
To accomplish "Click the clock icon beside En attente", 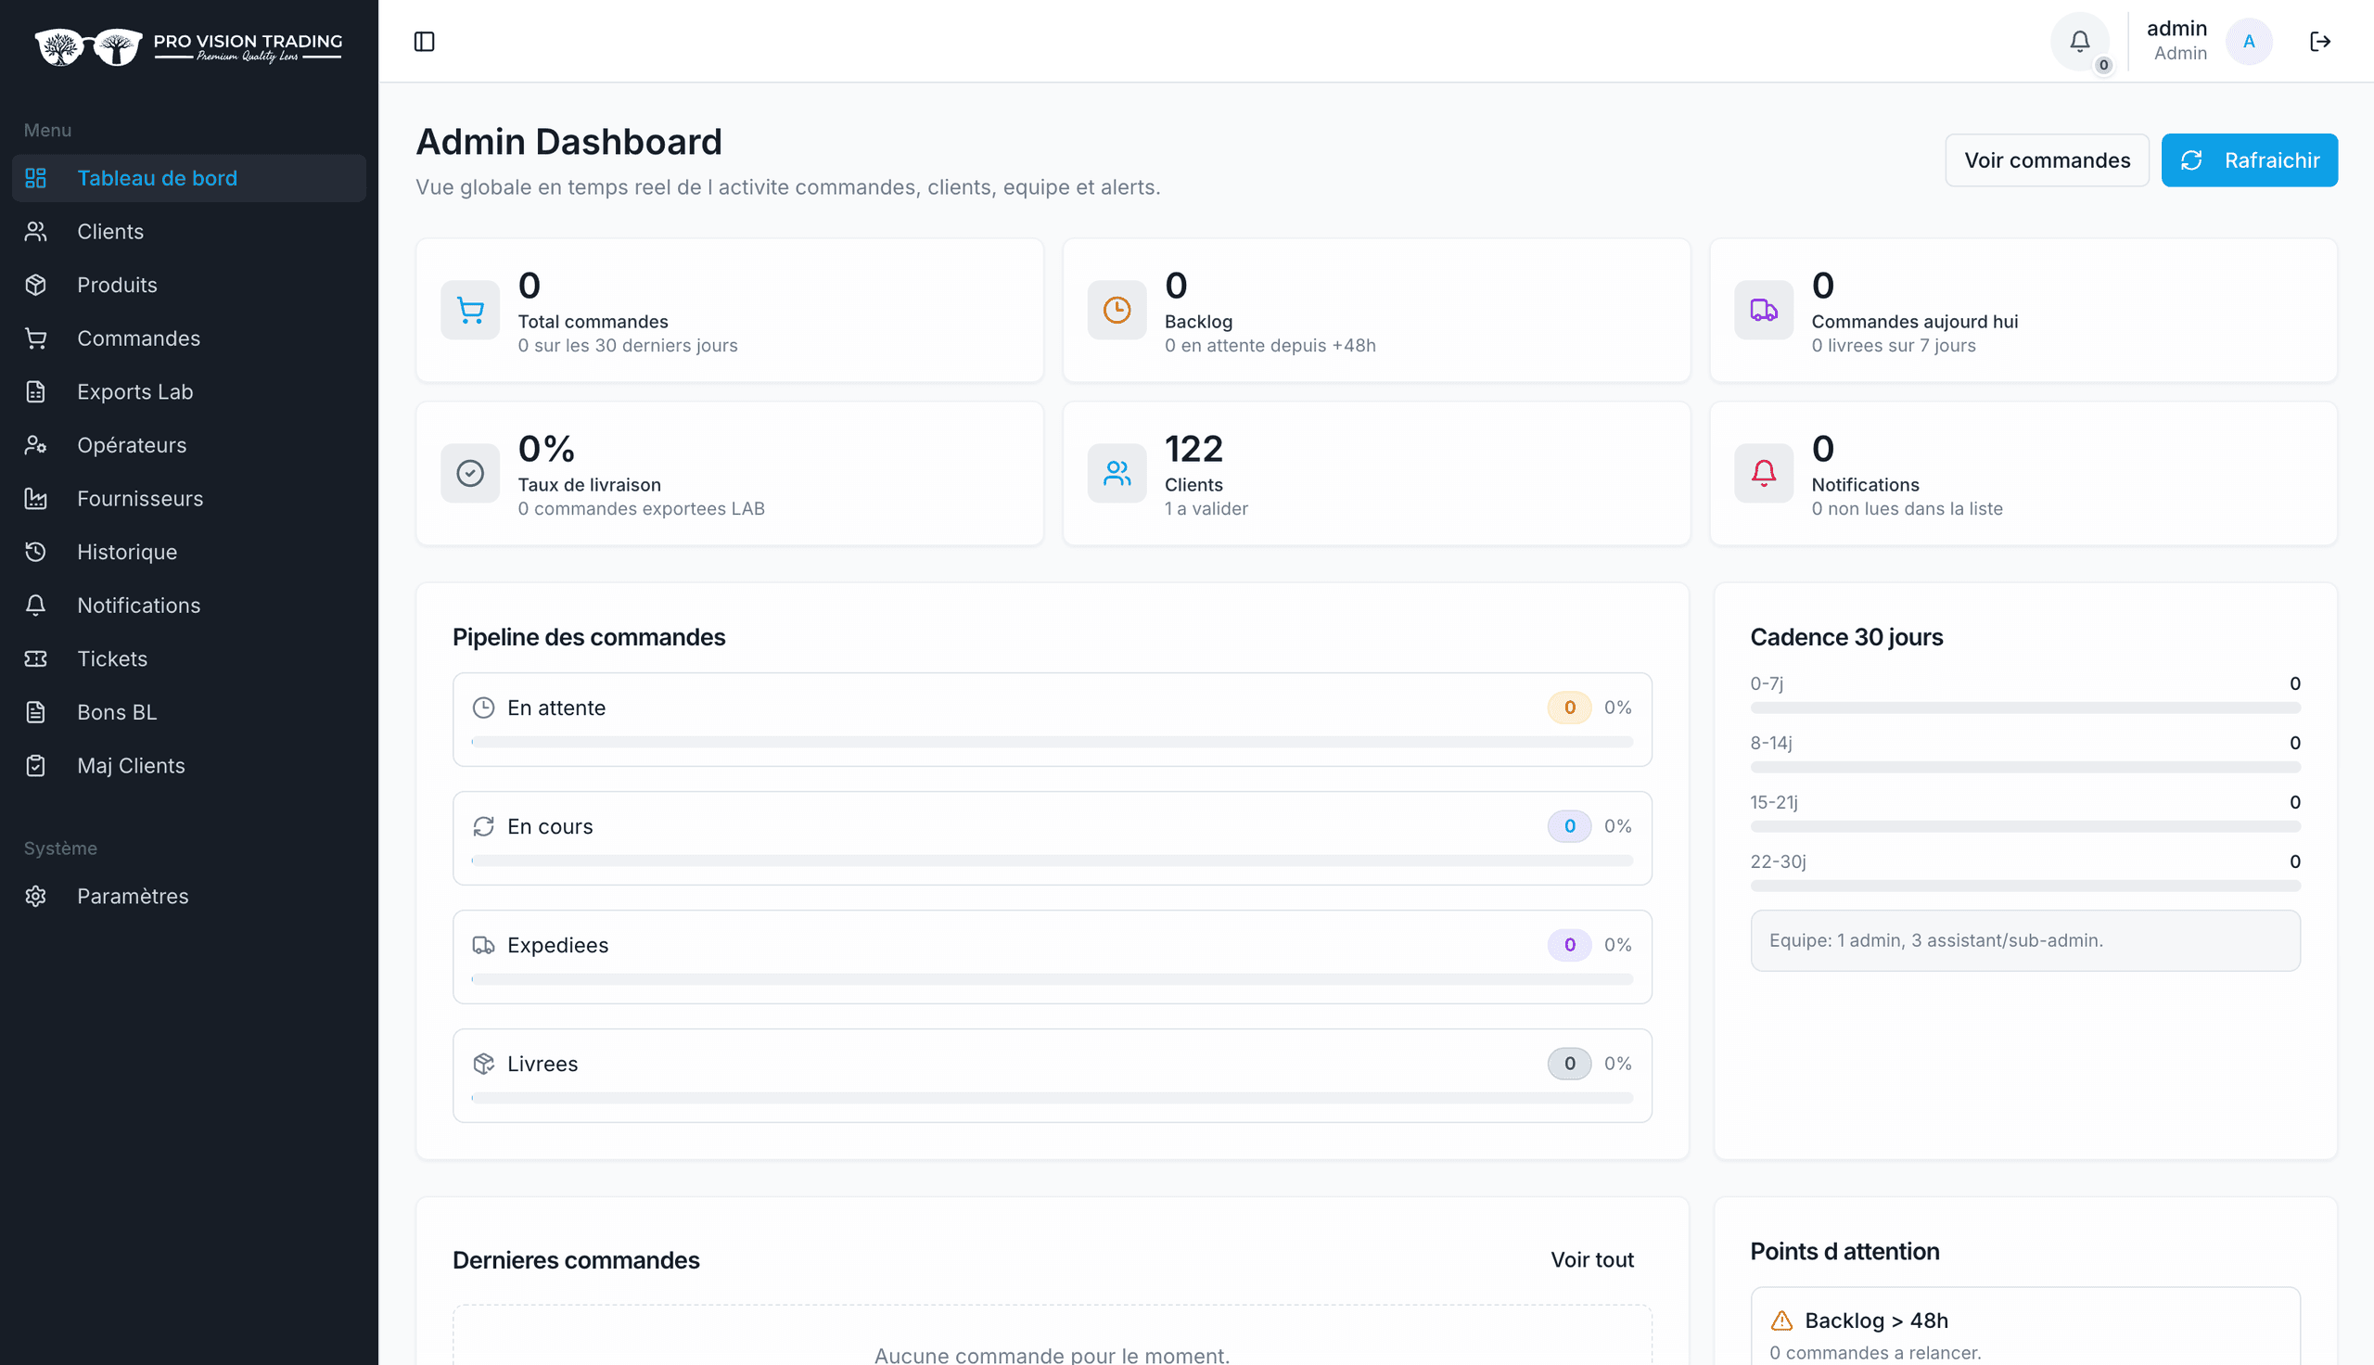I will point(482,708).
